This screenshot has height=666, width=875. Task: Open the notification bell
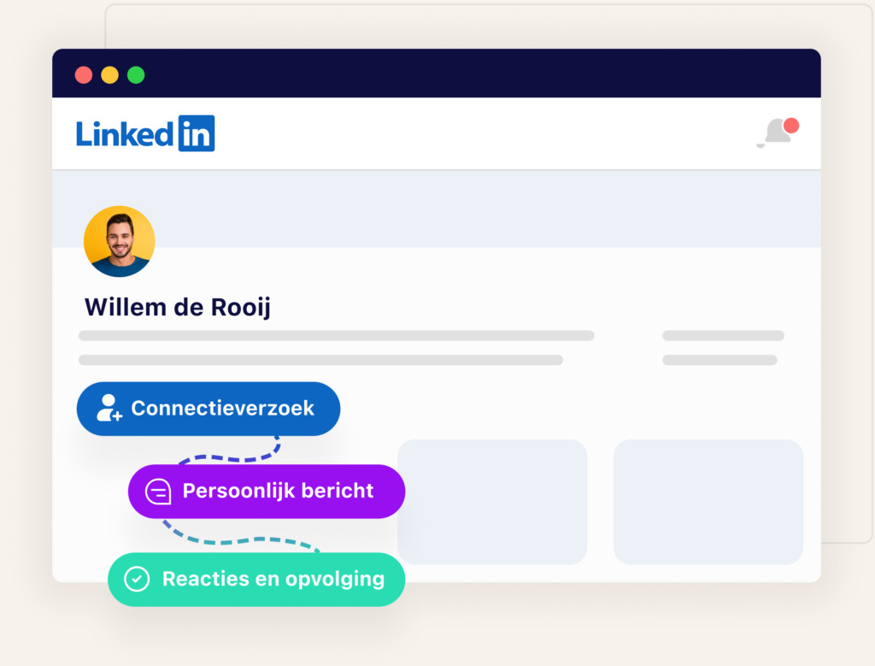pos(776,133)
